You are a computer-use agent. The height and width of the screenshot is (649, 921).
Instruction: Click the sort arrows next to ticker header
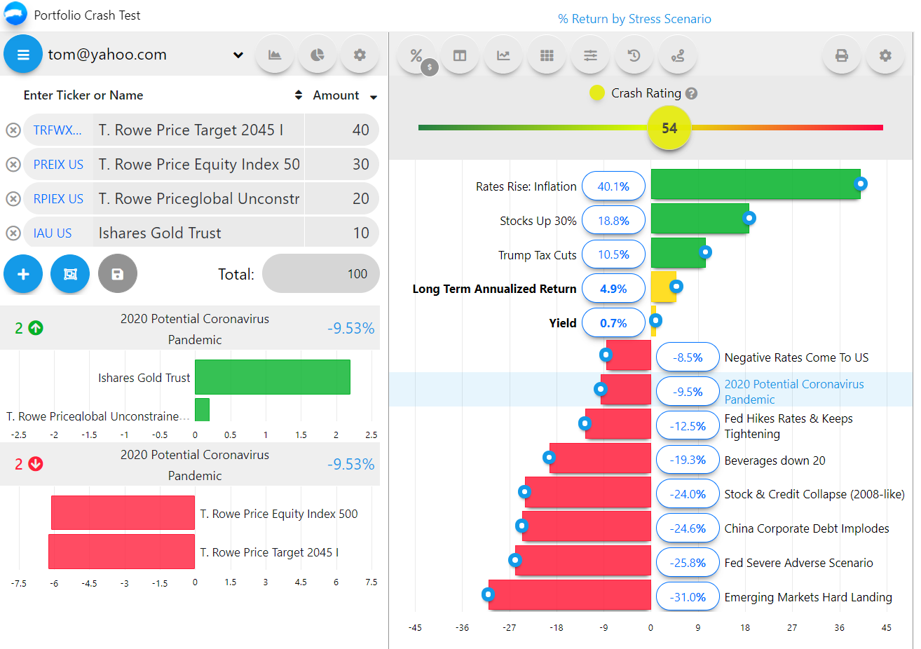point(299,95)
